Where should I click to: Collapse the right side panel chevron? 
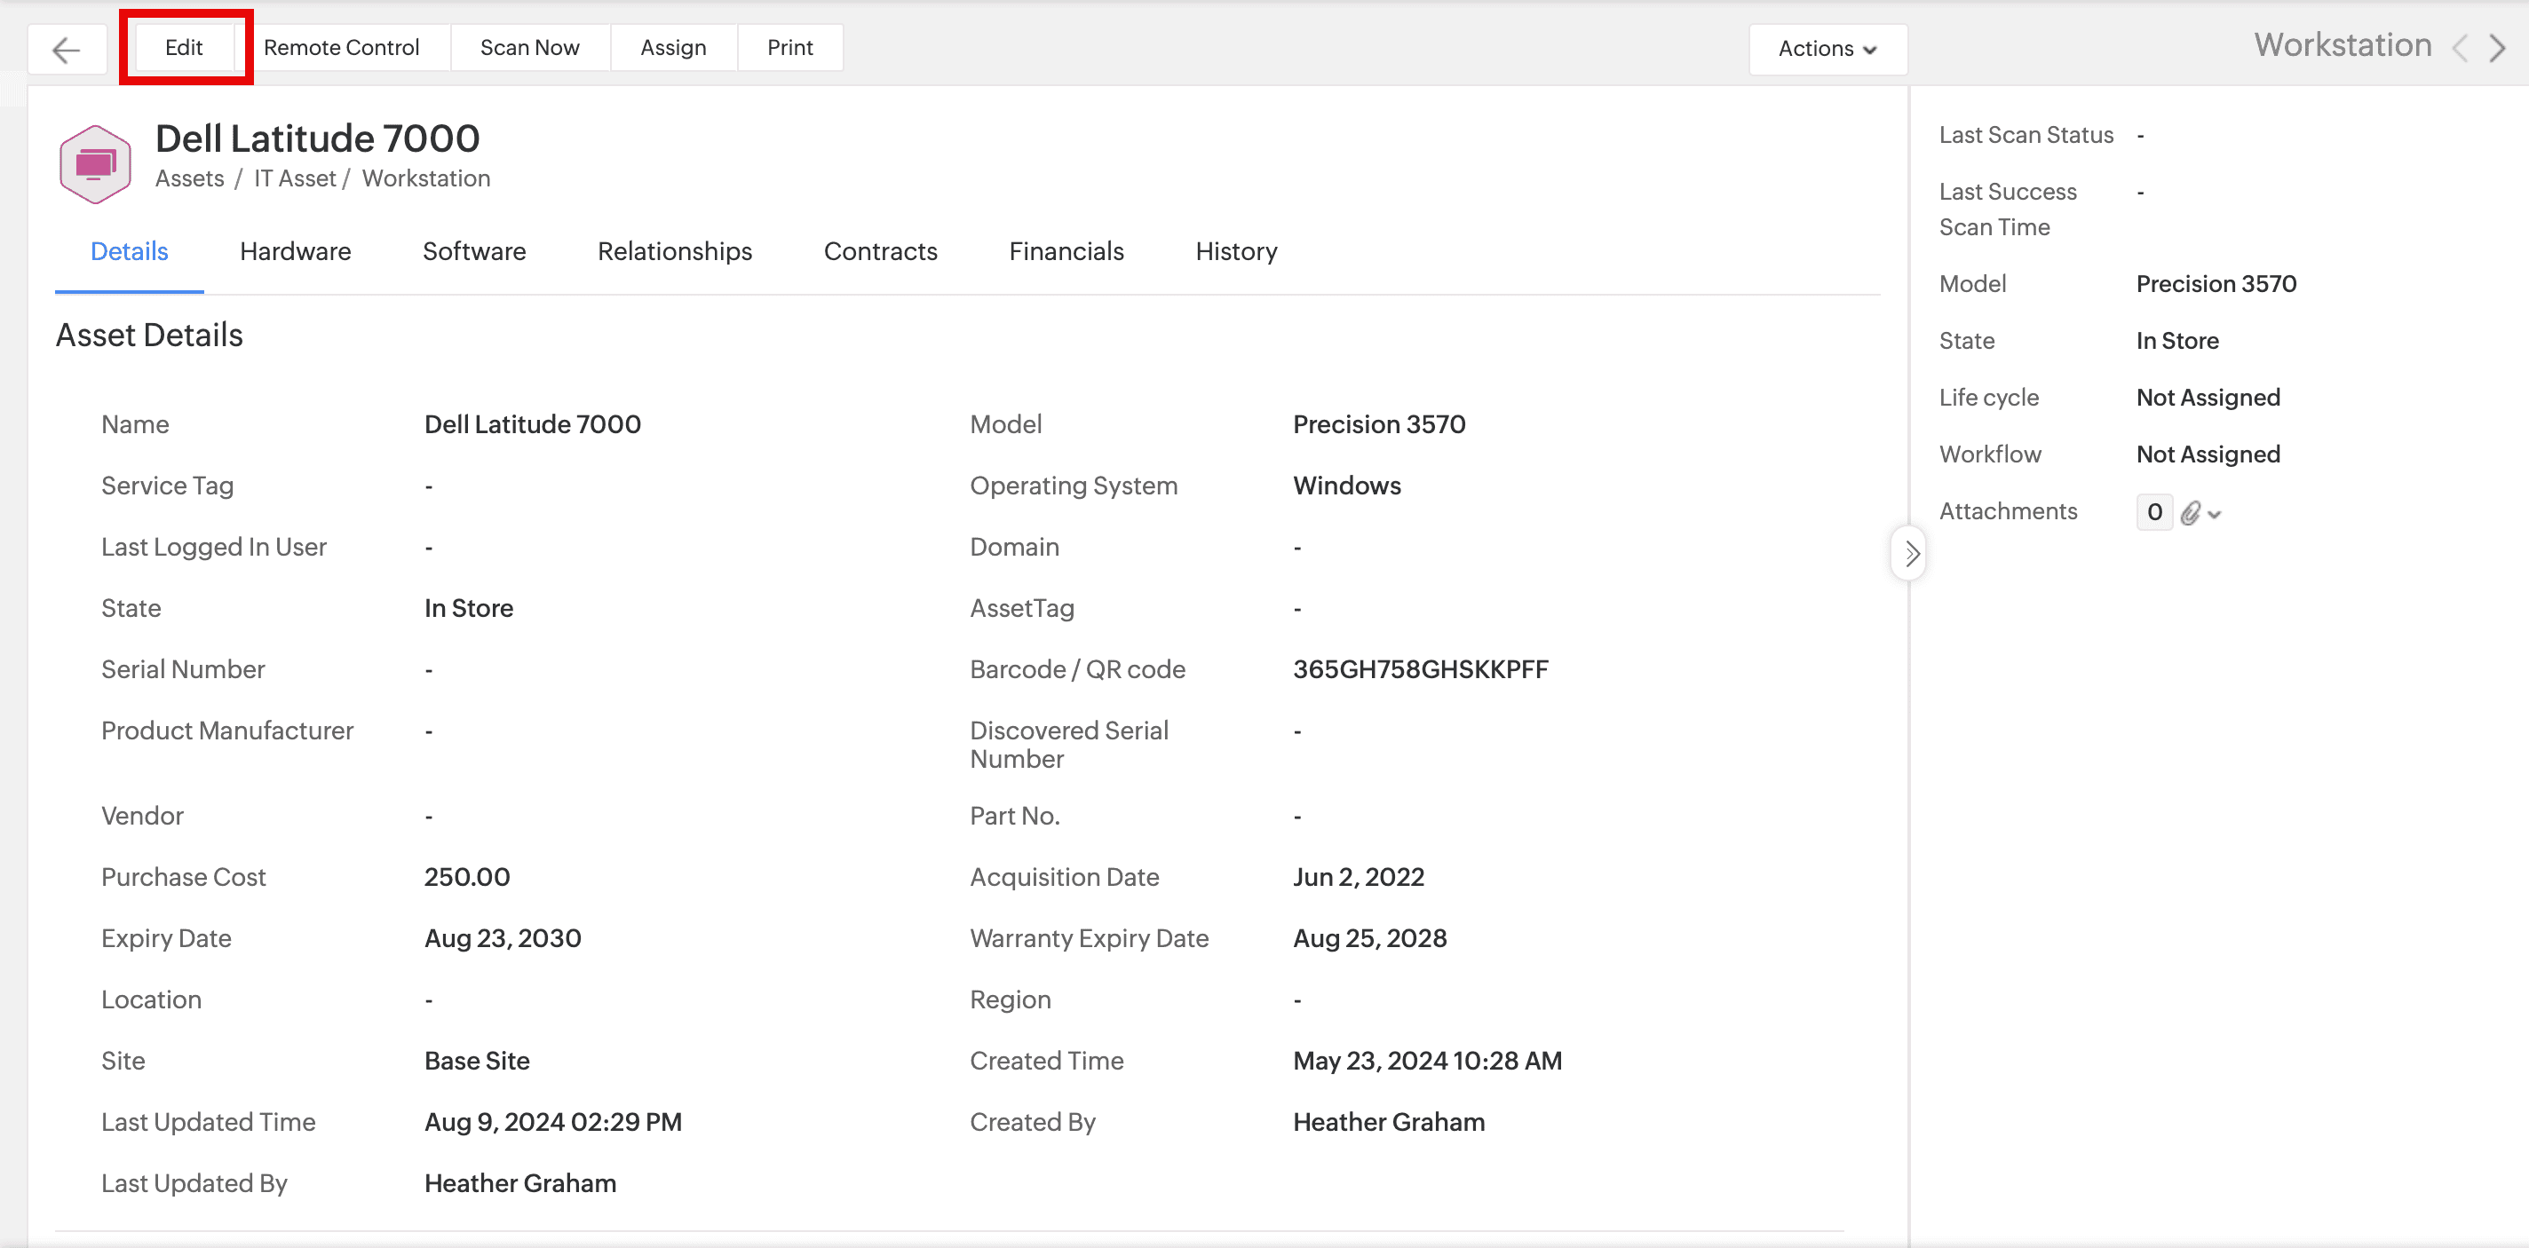pyautogui.click(x=1909, y=553)
